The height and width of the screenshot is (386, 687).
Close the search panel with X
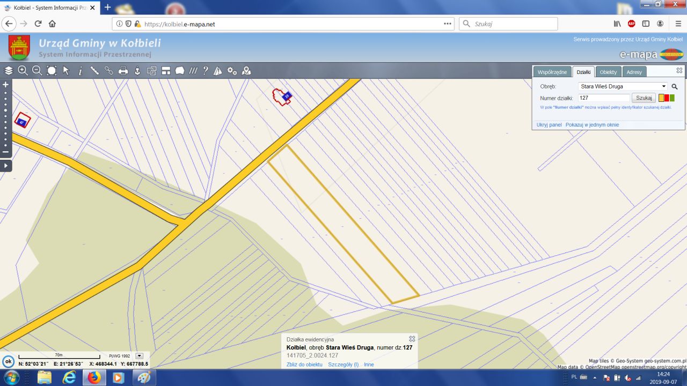click(x=679, y=70)
